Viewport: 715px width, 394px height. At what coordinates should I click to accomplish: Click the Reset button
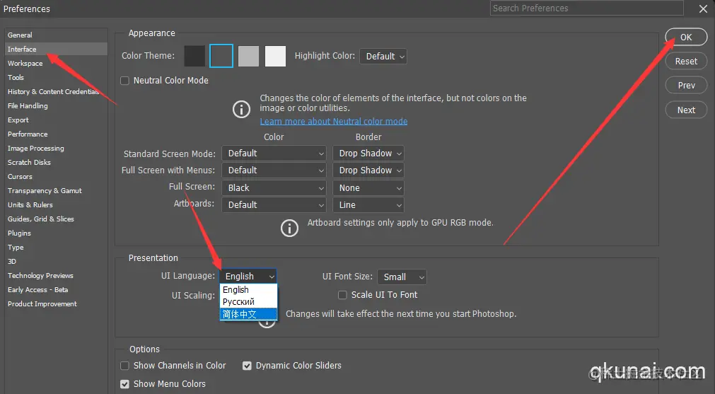tap(686, 61)
